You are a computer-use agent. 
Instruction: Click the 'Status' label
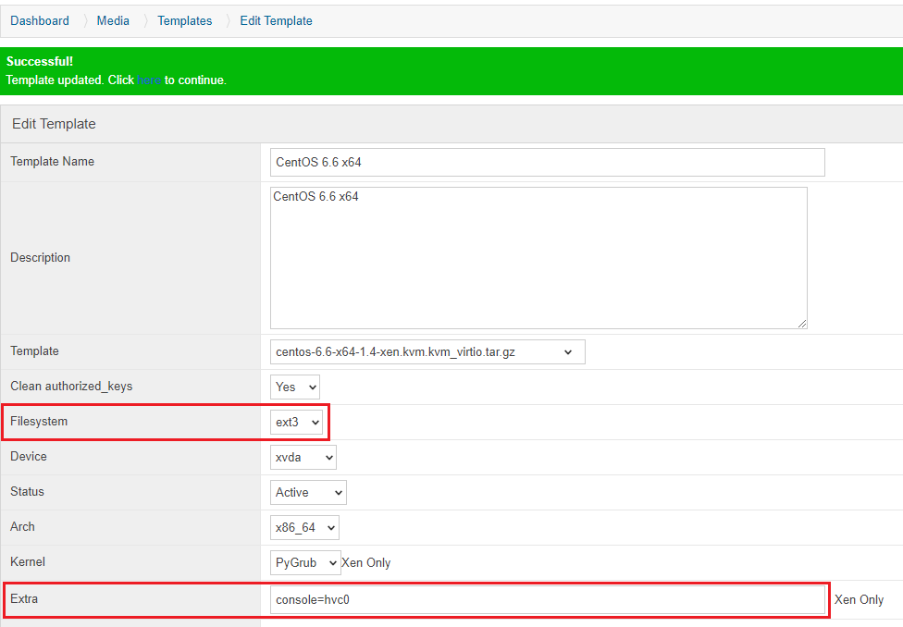click(27, 491)
